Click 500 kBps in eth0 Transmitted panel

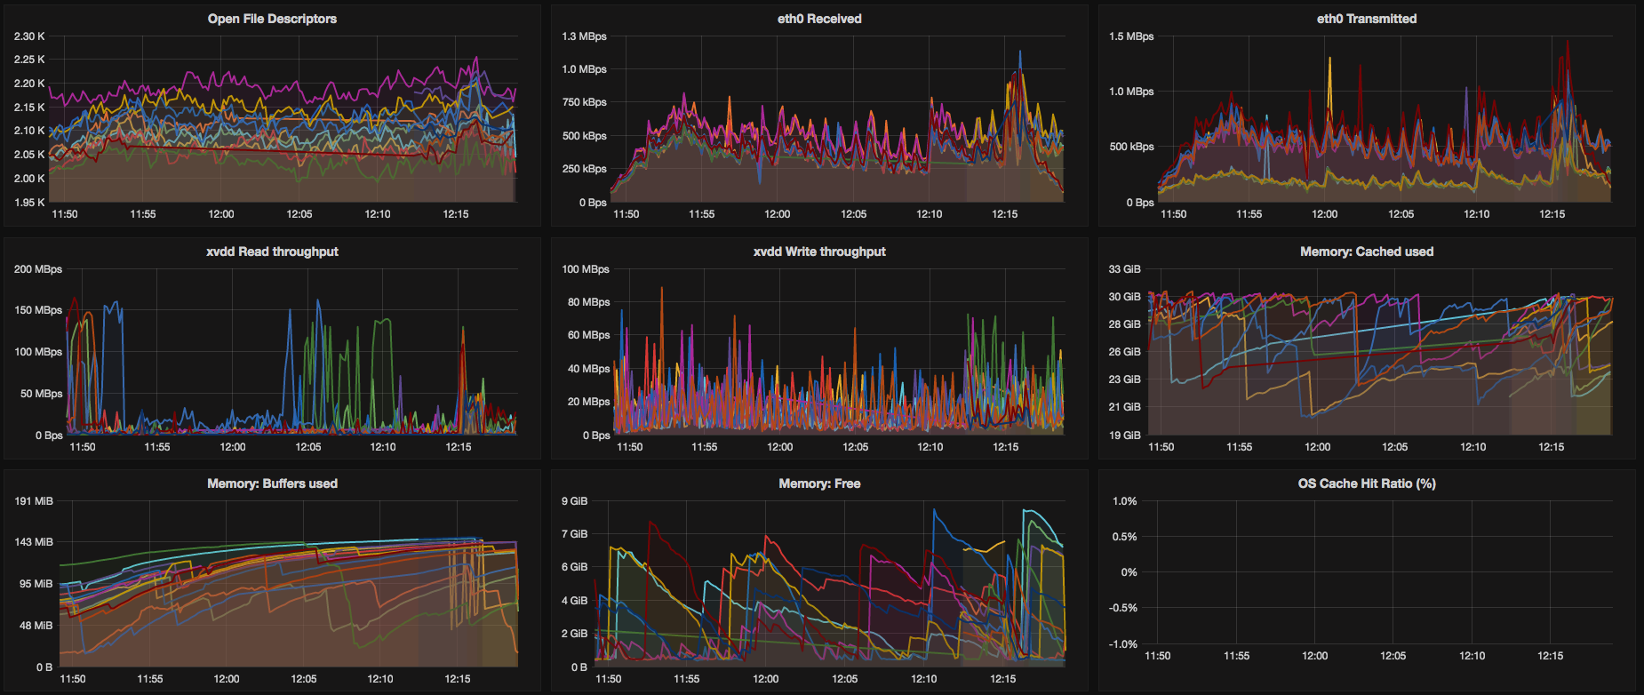pos(1131,147)
